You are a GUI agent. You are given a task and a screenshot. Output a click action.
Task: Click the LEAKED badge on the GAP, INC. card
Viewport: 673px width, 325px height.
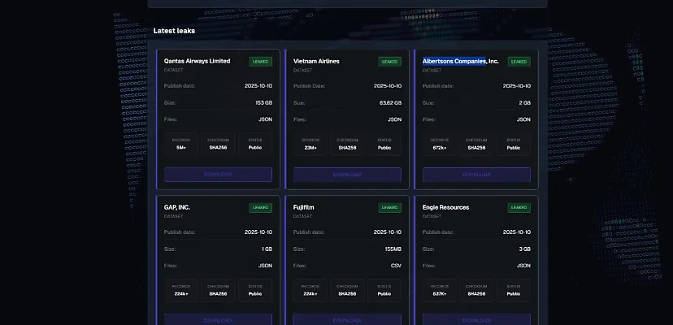(260, 208)
